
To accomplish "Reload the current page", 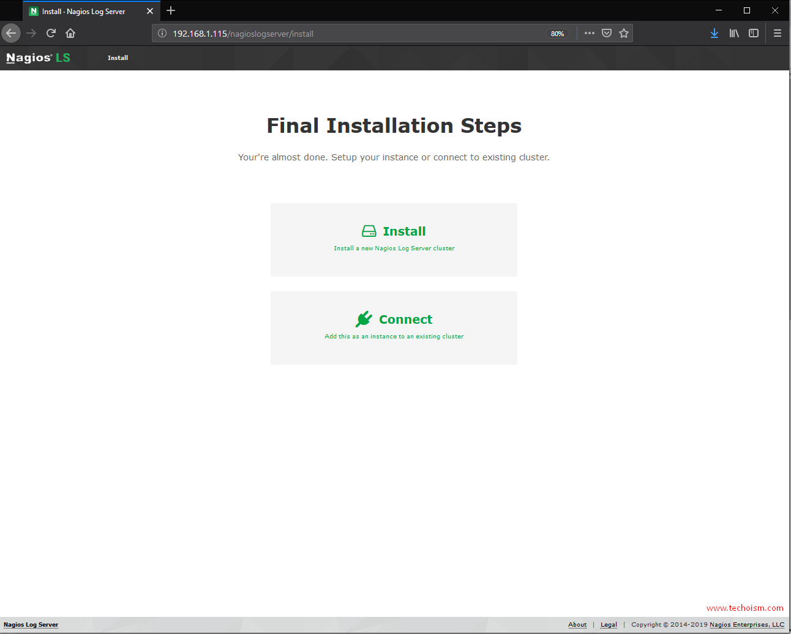I will point(51,33).
